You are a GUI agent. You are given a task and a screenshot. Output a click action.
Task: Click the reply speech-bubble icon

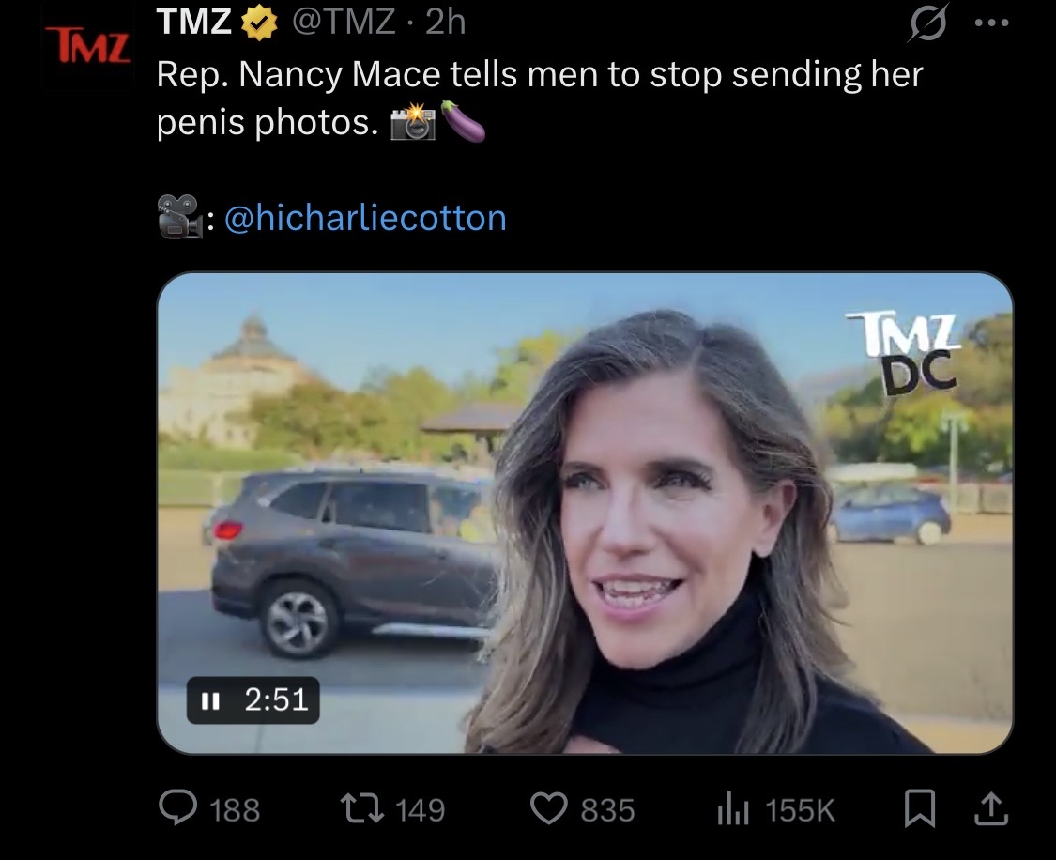[x=178, y=806]
